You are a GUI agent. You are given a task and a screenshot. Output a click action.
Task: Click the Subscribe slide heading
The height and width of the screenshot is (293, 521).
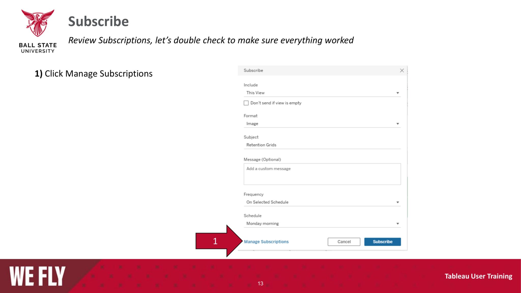point(98,22)
